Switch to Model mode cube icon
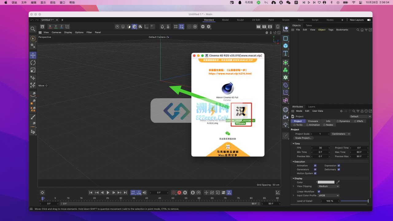 (x=134, y=27)
